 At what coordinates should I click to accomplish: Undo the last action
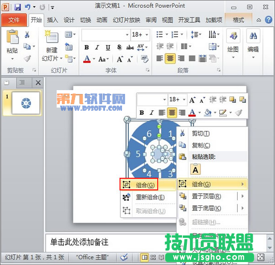28,7
